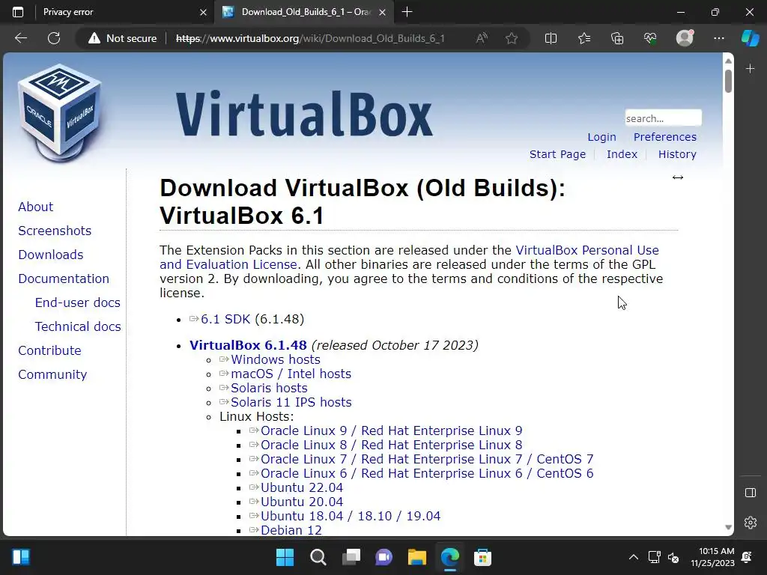Image resolution: width=767 pixels, height=575 pixels.
Task: Click the scrollbar down arrow
Action: (728, 527)
